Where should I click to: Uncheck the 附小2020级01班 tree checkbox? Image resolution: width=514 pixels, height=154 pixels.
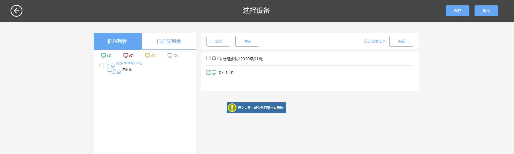coord(108,65)
